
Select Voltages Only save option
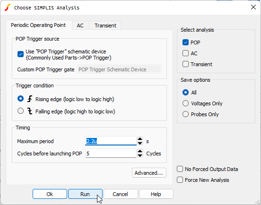[x=185, y=103]
